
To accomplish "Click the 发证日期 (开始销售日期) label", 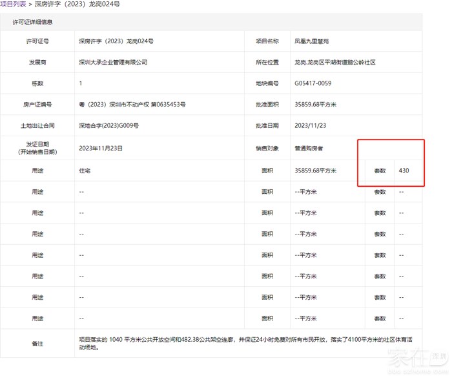I will 37,148.
